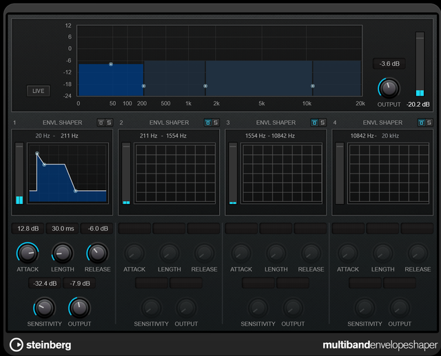Image resolution: width=441 pixels, height=356 pixels.
Task: Click band 2 OUTPUT knob
Action: pyautogui.click(x=186, y=308)
